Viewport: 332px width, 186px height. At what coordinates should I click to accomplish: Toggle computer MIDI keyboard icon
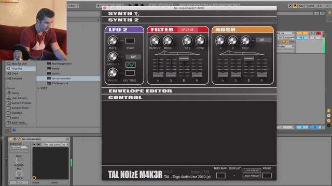[295, 6]
